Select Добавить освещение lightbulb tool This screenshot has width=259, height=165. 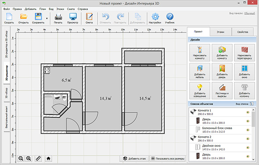point(200,91)
